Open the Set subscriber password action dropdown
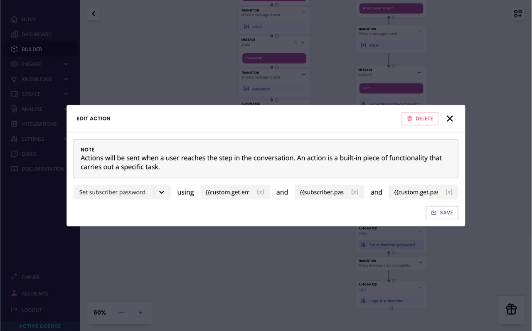Image resolution: width=532 pixels, height=331 pixels. point(162,192)
